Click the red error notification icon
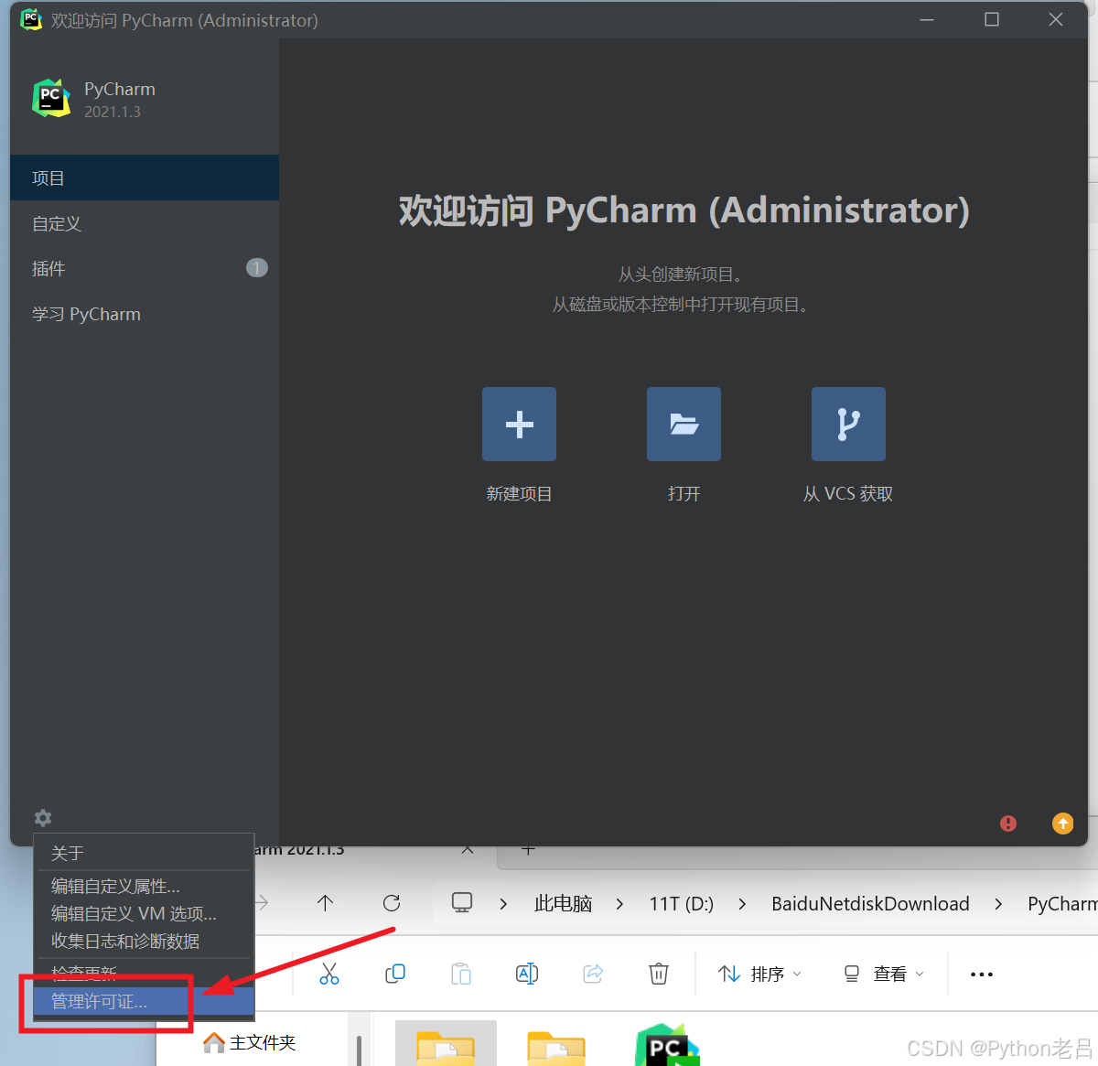1098x1066 pixels. [1008, 824]
